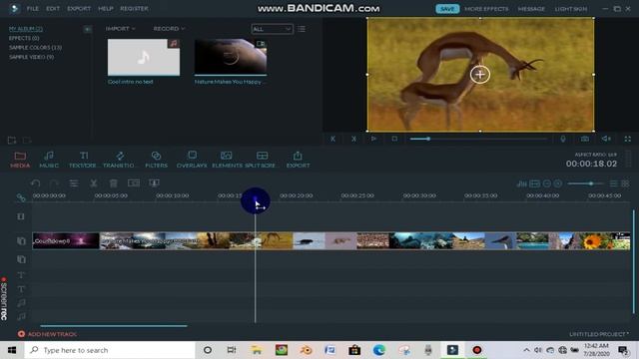
Task: Delete the selected clip with trash icon
Action: point(113,183)
